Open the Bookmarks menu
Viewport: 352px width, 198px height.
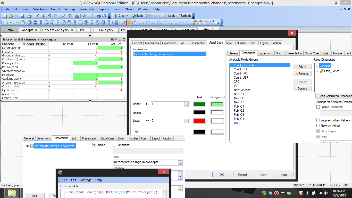tap(87, 9)
